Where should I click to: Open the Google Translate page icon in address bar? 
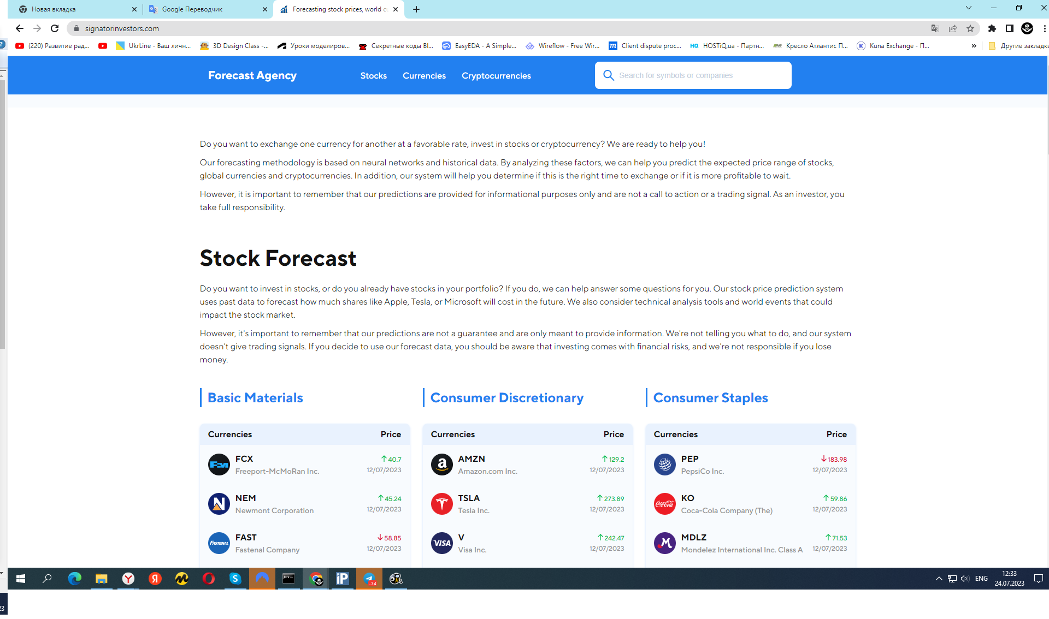pyautogui.click(x=935, y=28)
